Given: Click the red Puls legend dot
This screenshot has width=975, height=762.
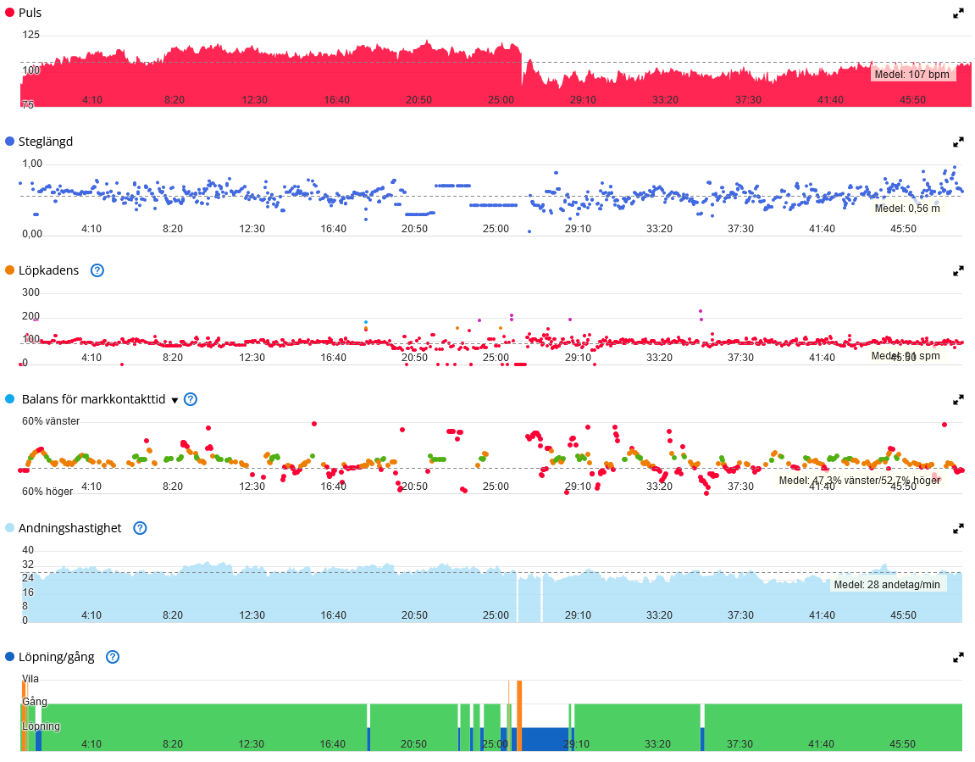Looking at the screenshot, I should [9, 13].
